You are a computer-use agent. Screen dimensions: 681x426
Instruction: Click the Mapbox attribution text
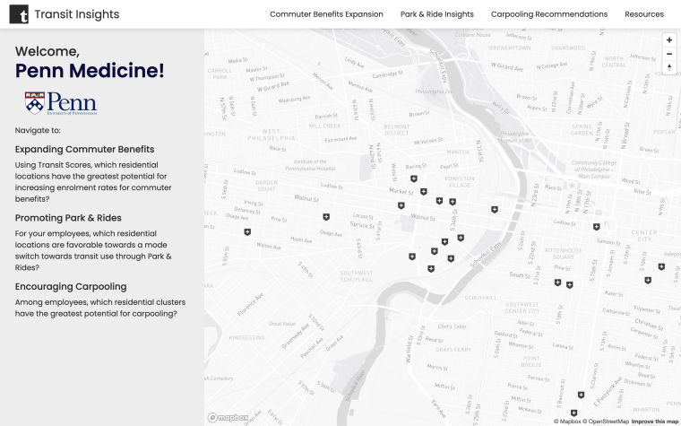[x=567, y=422]
